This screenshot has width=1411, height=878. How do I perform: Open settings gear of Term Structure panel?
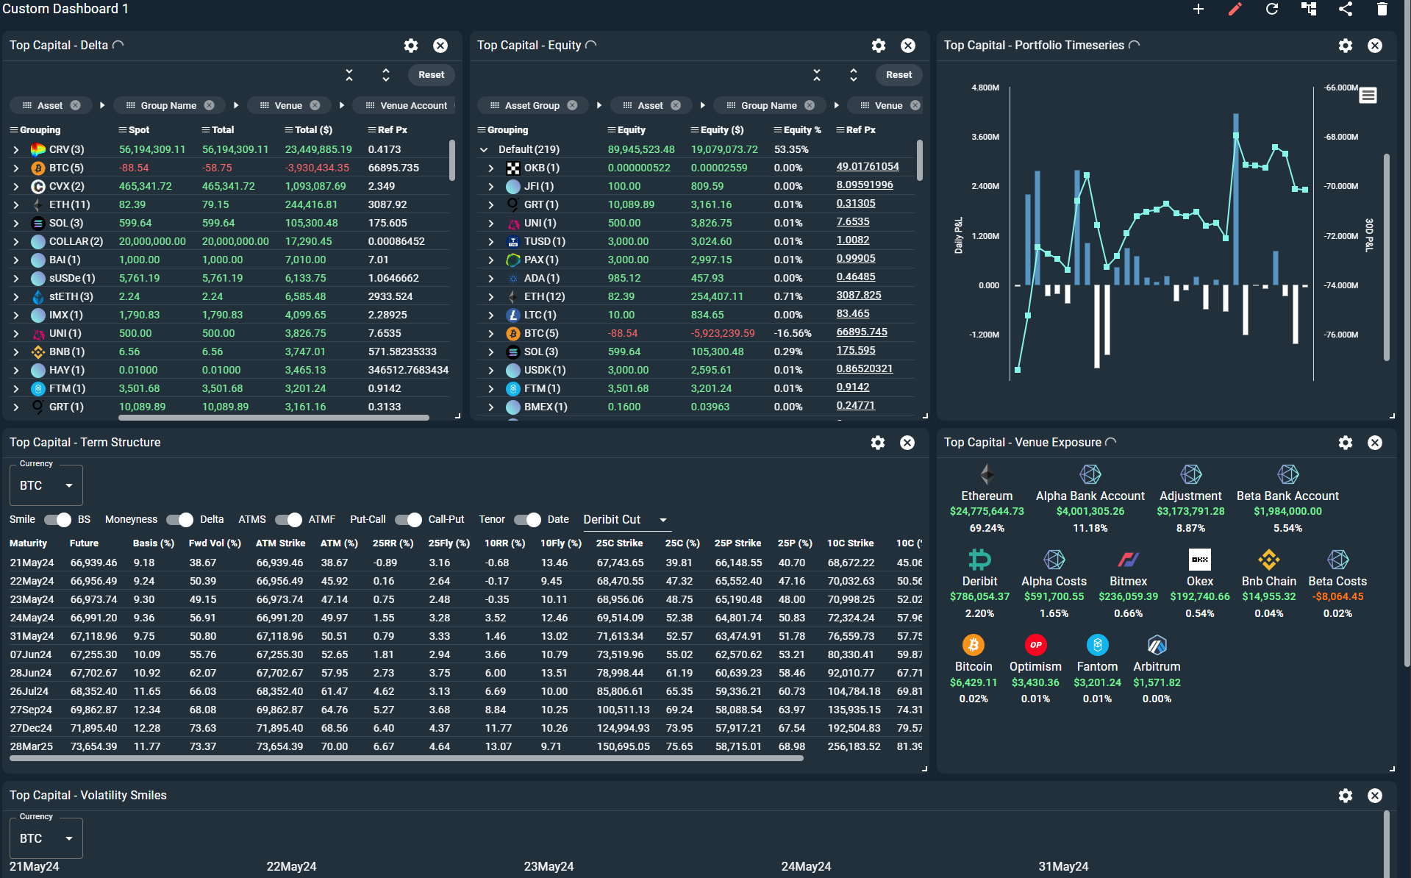tap(878, 443)
